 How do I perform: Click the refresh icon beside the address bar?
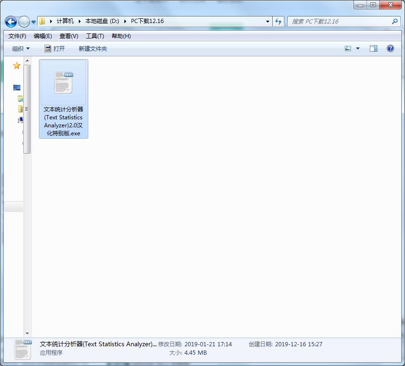[279, 21]
